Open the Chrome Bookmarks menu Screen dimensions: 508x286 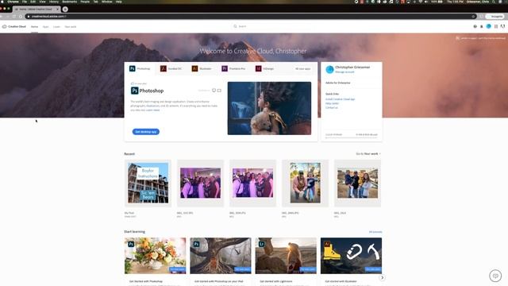pyautogui.click(x=69, y=2)
